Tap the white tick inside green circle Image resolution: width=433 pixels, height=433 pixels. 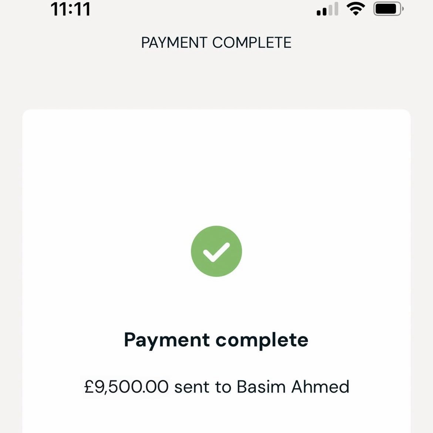(216, 252)
